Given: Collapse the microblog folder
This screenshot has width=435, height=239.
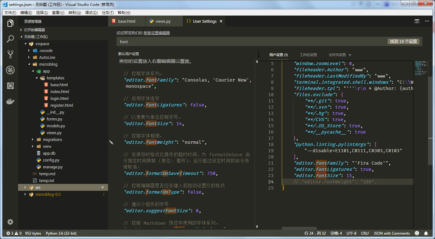Looking at the screenshot, I should pos(48,64).
